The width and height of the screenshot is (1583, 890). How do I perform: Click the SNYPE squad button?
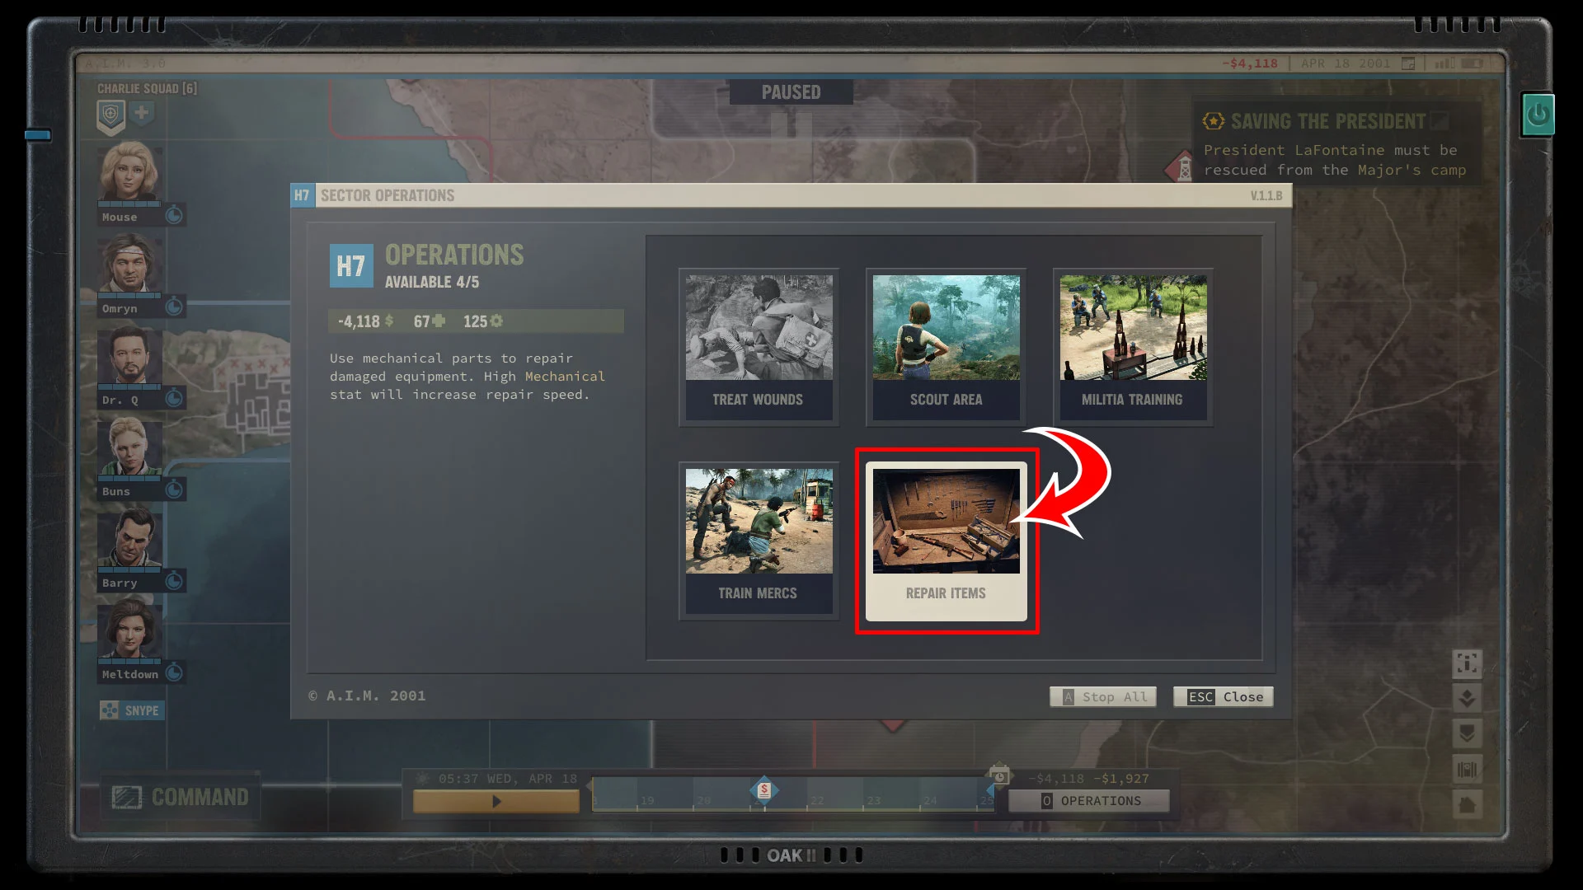point(132,710)
